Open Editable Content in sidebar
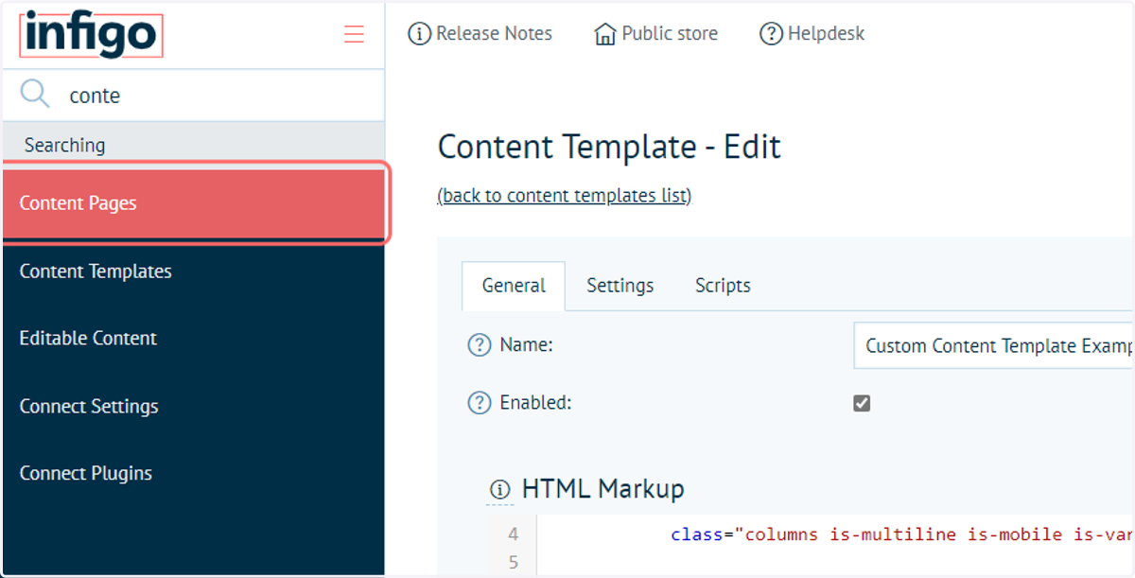 (194, 339)
